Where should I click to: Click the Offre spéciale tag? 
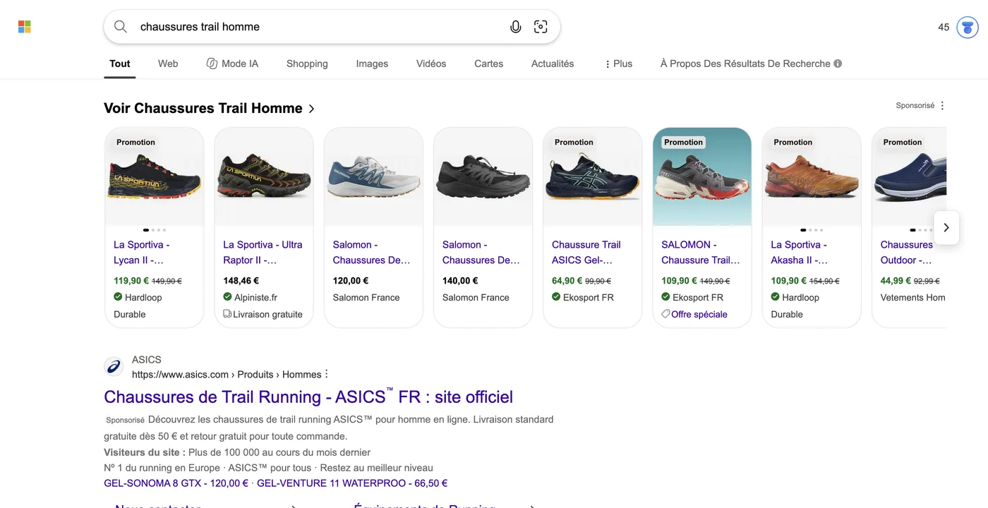tap(694, 315)
